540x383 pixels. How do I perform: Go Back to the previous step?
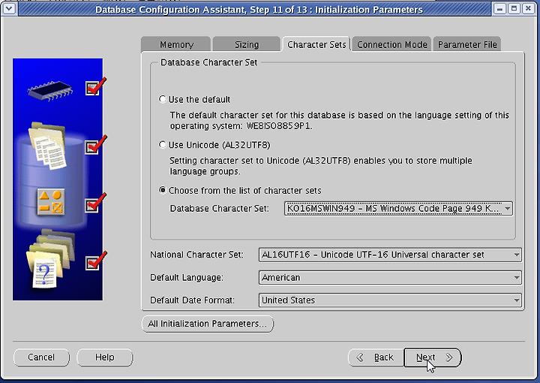click(x=376, y=357)
